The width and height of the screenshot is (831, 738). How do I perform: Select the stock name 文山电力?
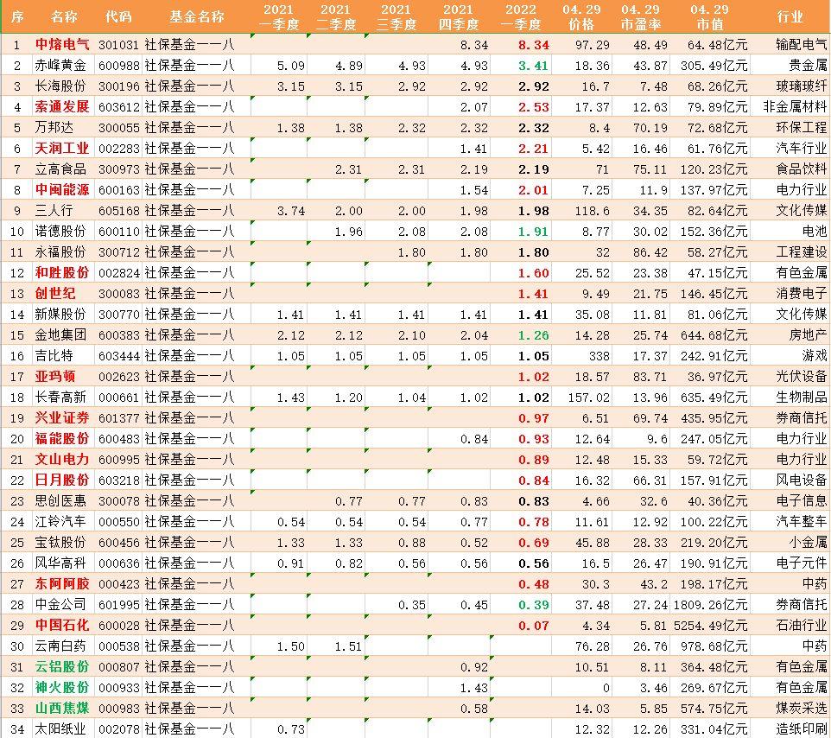pos(62,460)
